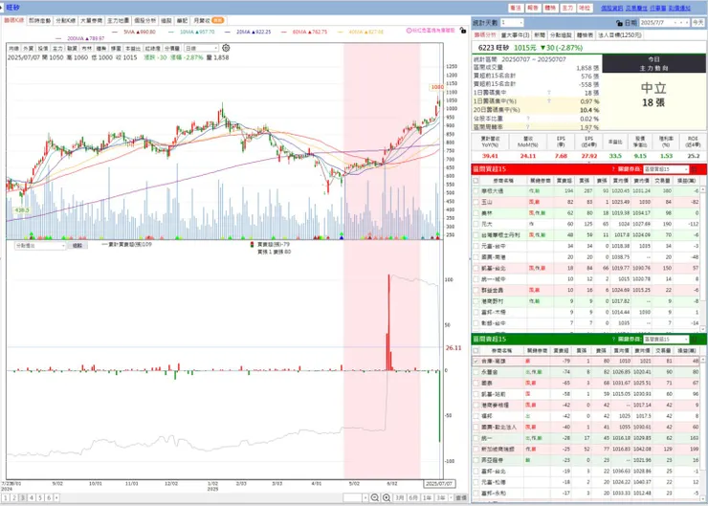Open the 月營收 tab
The height and width of the screenshot is (506, 708).
pyautogui.click(x=208, y=21)
